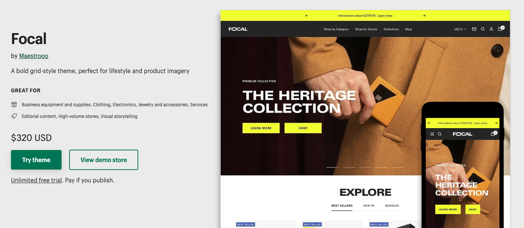Click the FOCAL logo in desktop header

pyautogui.click(x=238, y=29)
